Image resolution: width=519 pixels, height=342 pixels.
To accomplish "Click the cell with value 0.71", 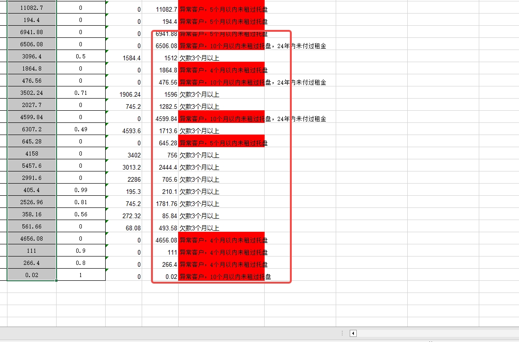I will click(81, 93).
